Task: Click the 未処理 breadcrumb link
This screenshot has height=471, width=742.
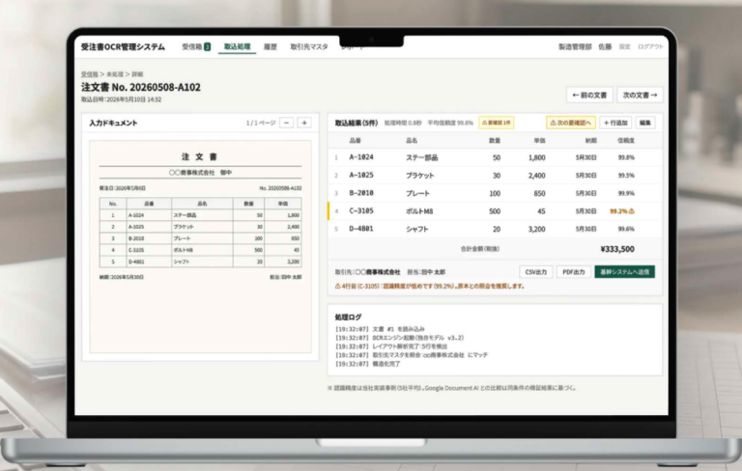Action: pos(115,74)
